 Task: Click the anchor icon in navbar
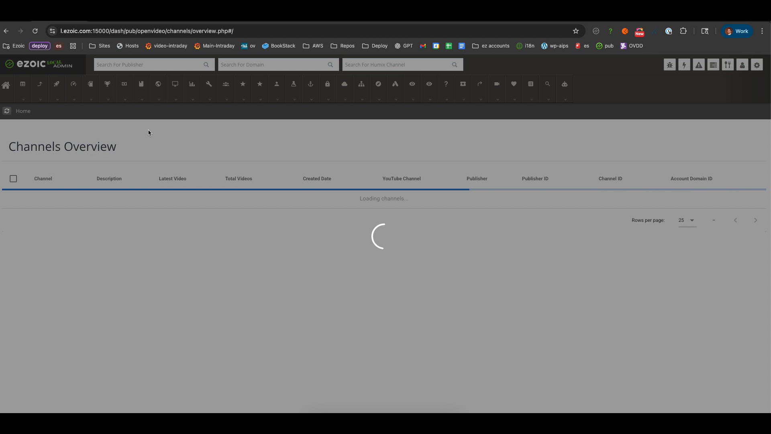(x=310, y=84)
